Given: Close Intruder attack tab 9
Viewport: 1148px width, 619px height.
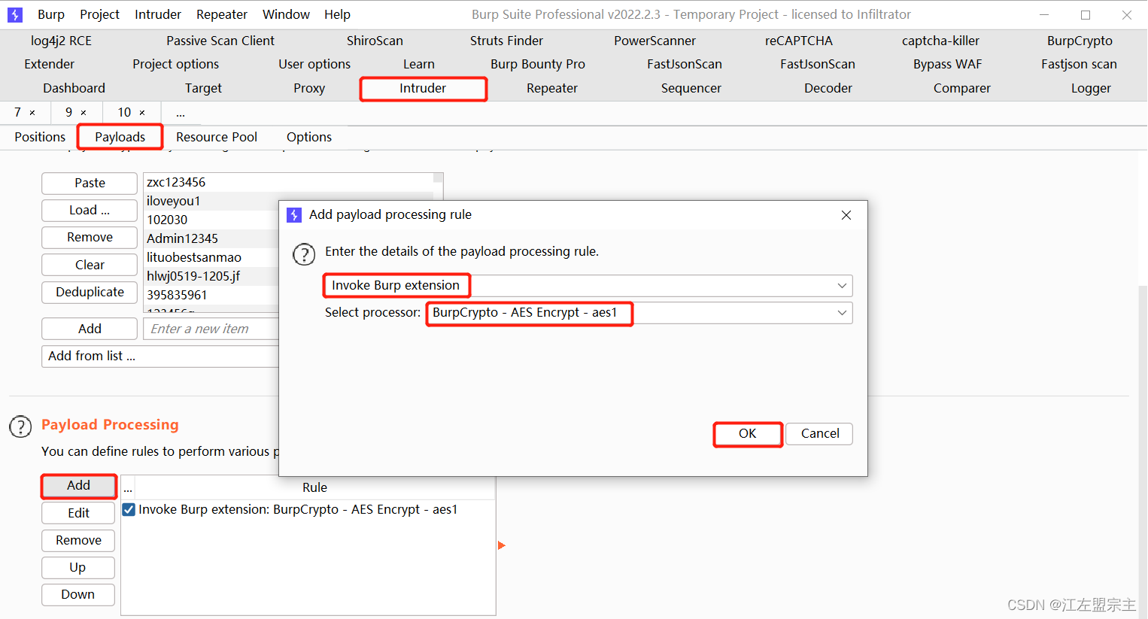Looking at the screenshot, I should tap(84, 113).
